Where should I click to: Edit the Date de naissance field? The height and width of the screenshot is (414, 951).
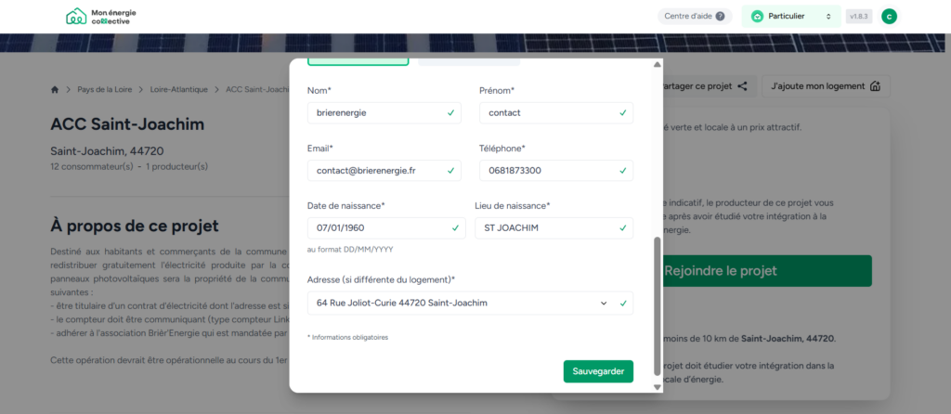click(375, 228)
